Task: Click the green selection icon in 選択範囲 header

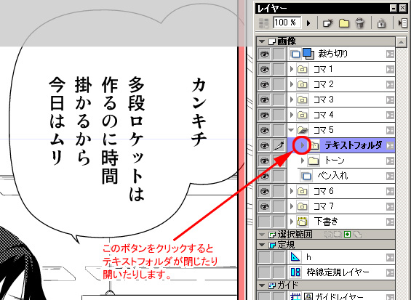Action: tap(347, 235)
